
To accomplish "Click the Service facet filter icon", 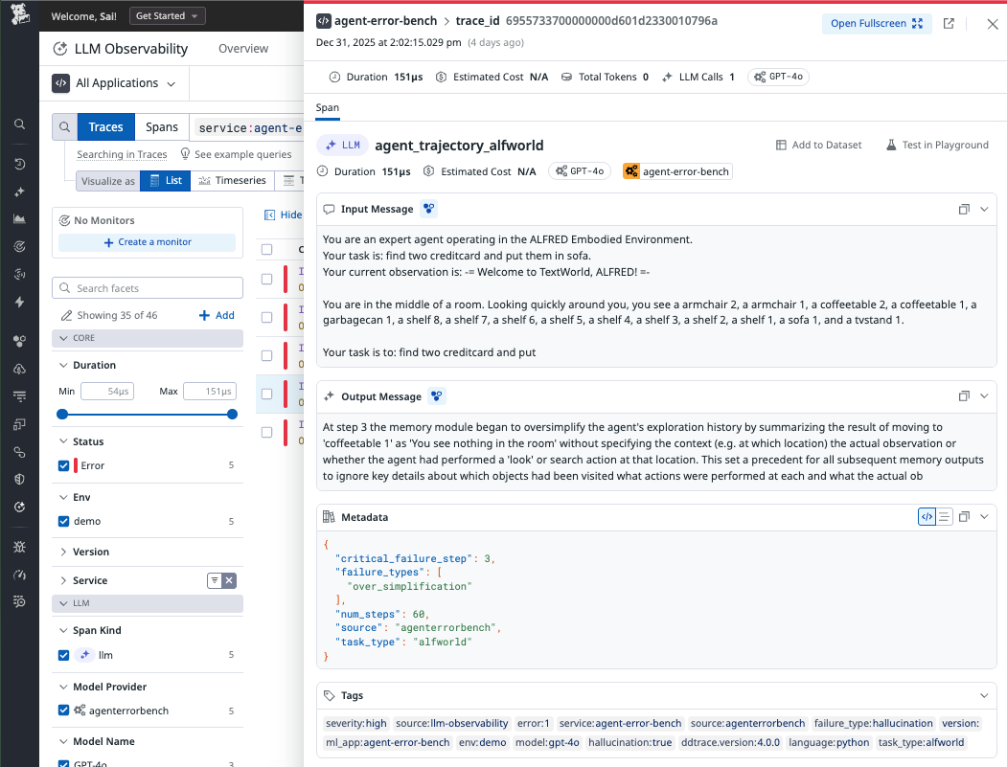I will (x=215, y=580).
